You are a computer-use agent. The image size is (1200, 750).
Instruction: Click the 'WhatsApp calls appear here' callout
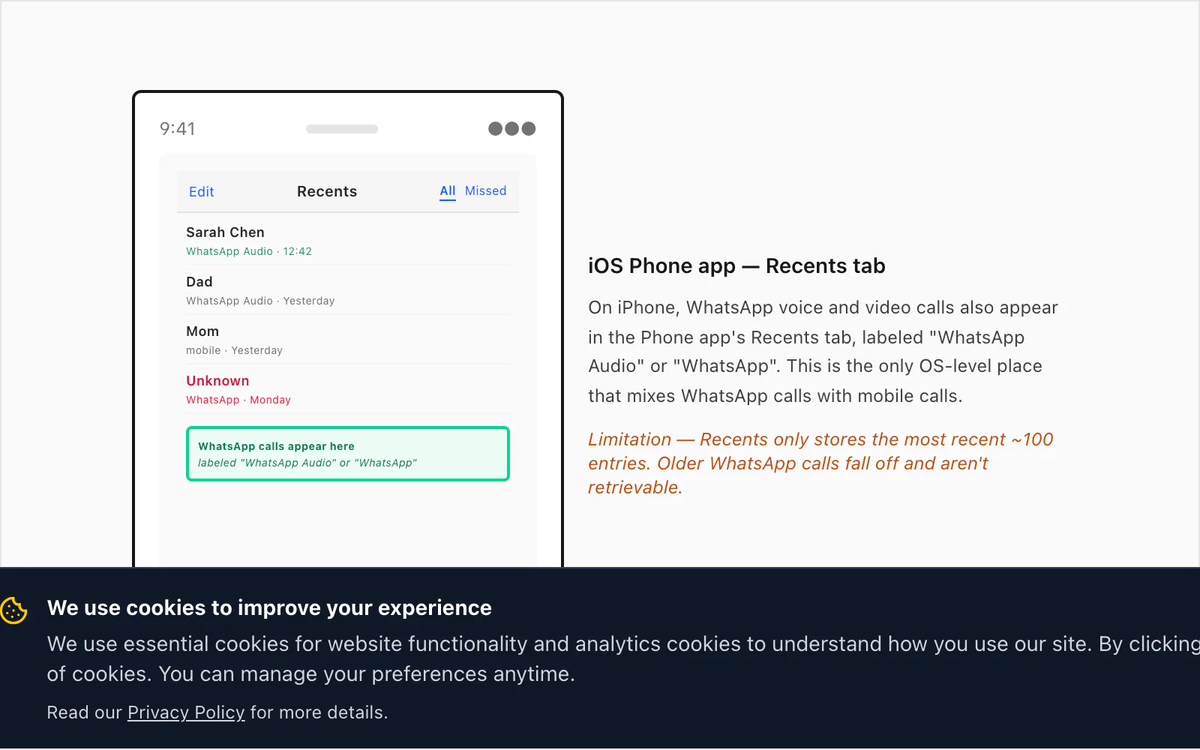pyautogui.click(x=348, y=454)
